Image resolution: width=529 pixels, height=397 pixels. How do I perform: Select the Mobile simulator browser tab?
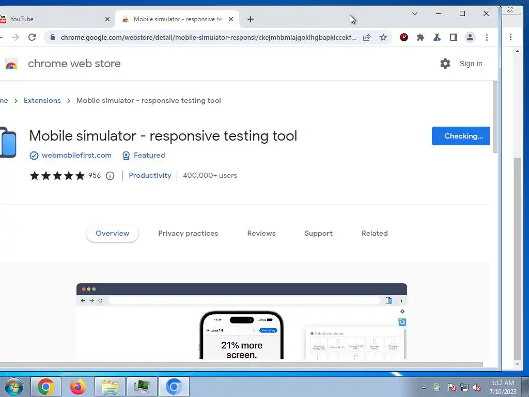(x=178, y=19)
